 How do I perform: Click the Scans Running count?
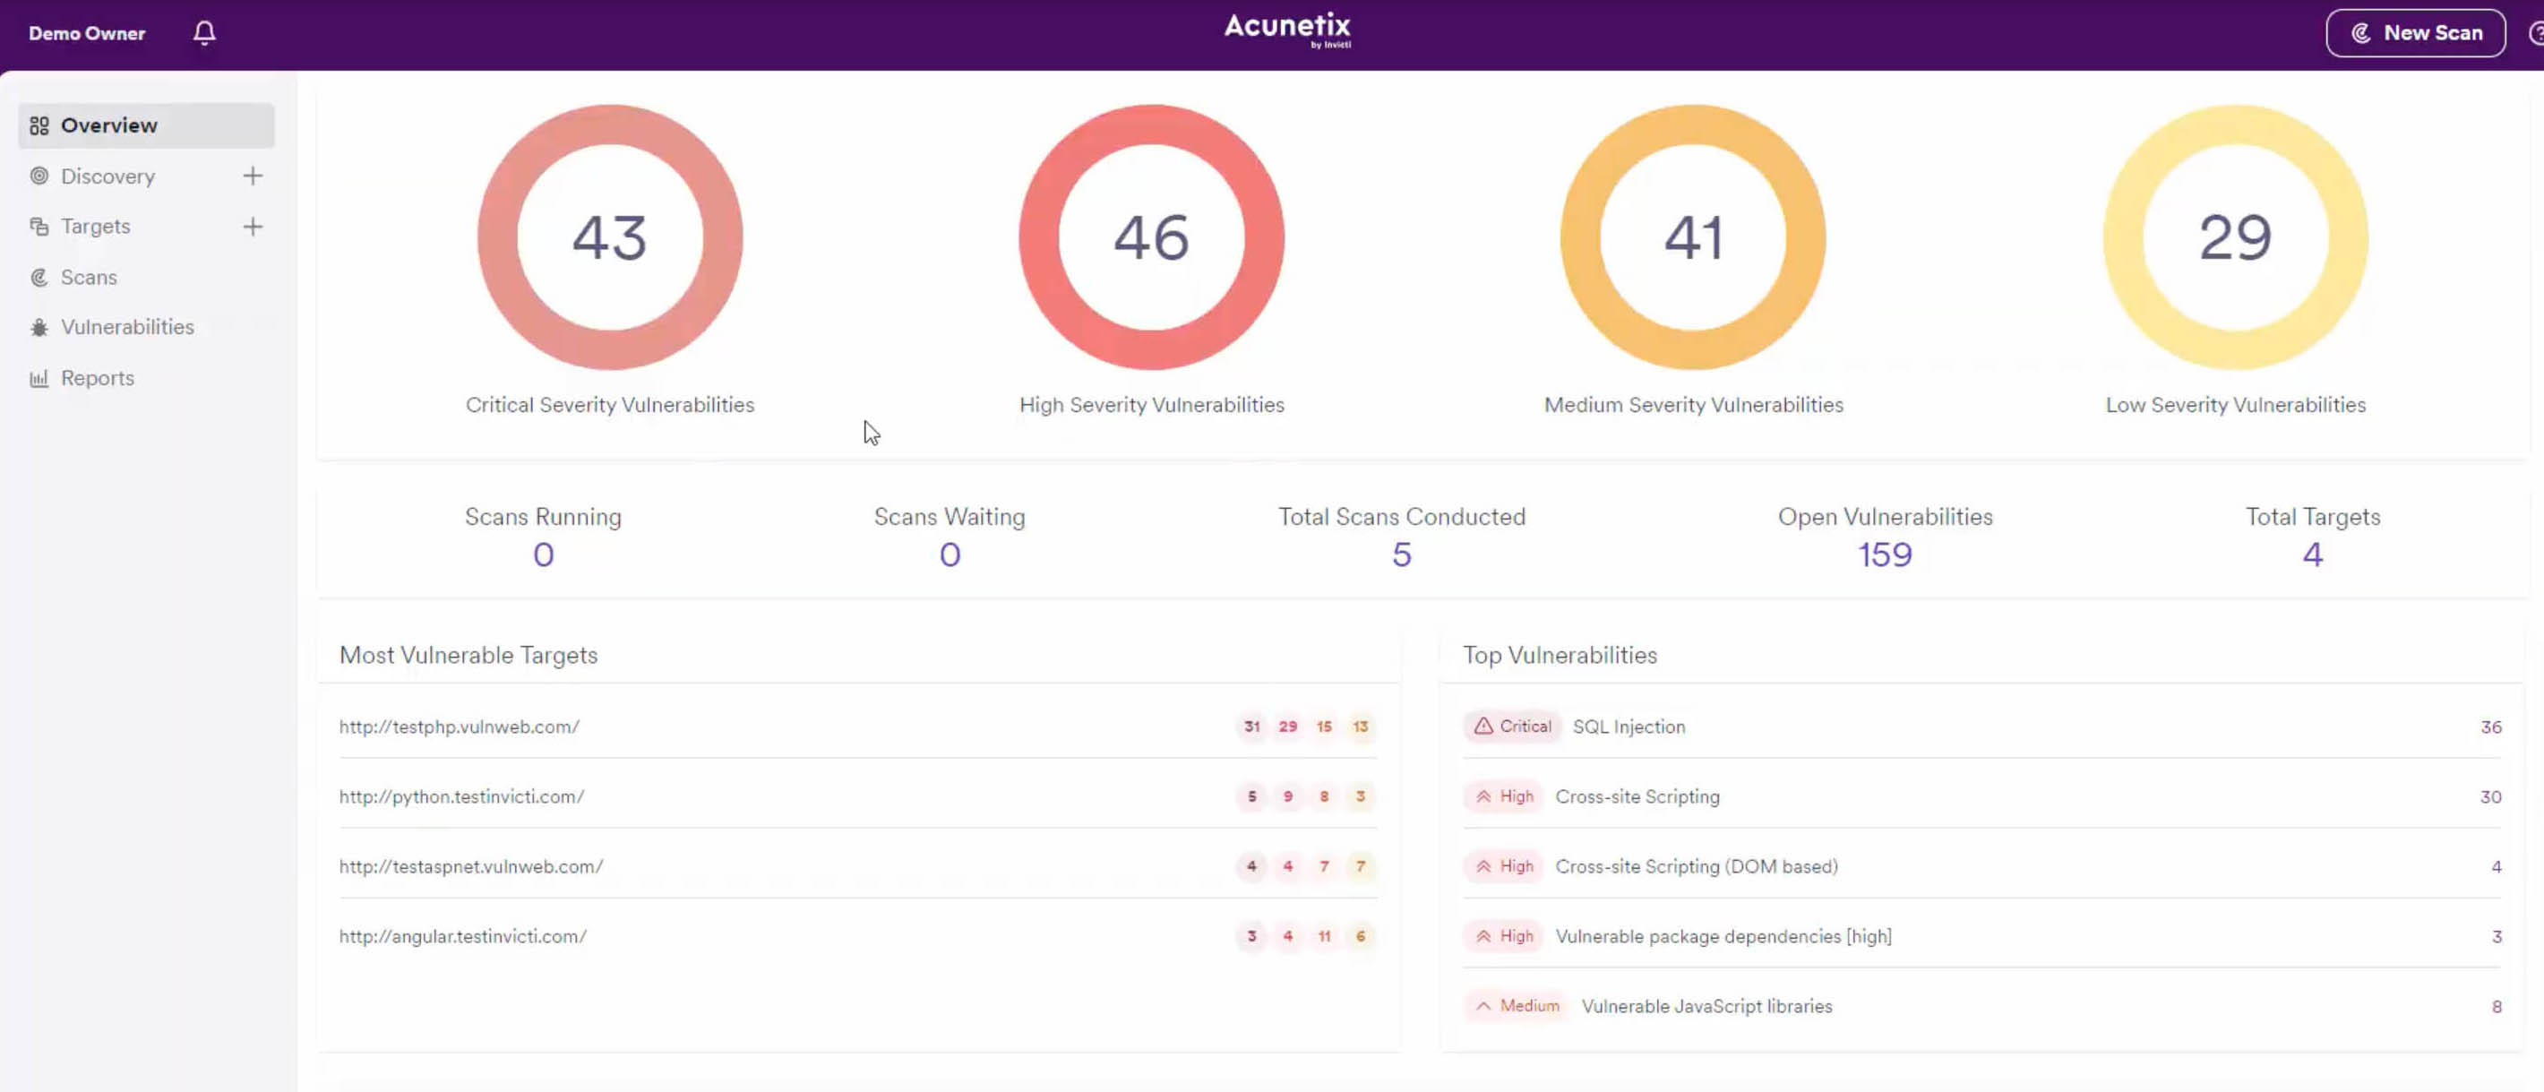point(543,555)
